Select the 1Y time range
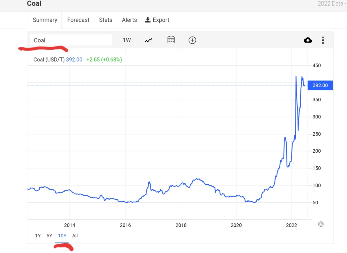347x253 pixels. tap(38, 236)
